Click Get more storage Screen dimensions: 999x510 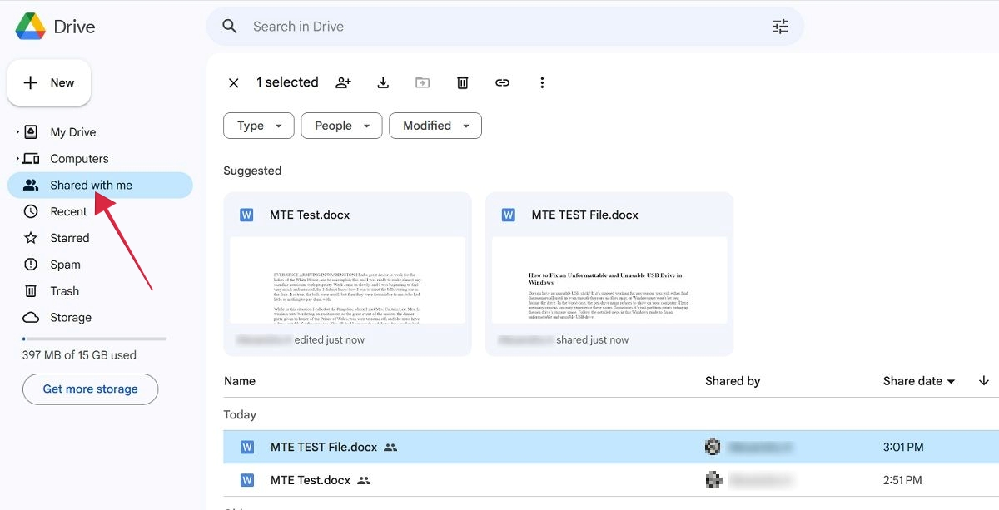90,389
